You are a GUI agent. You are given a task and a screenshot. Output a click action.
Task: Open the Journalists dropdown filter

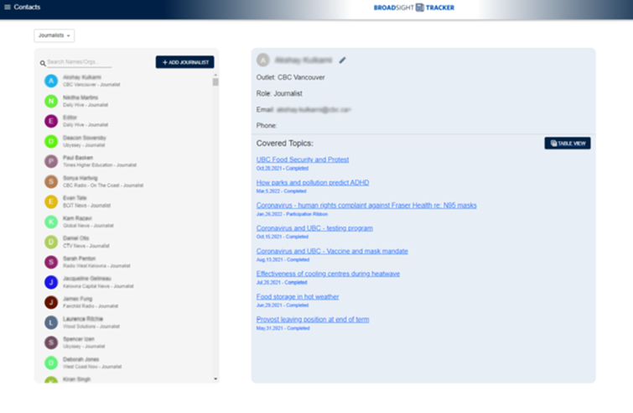54,35
